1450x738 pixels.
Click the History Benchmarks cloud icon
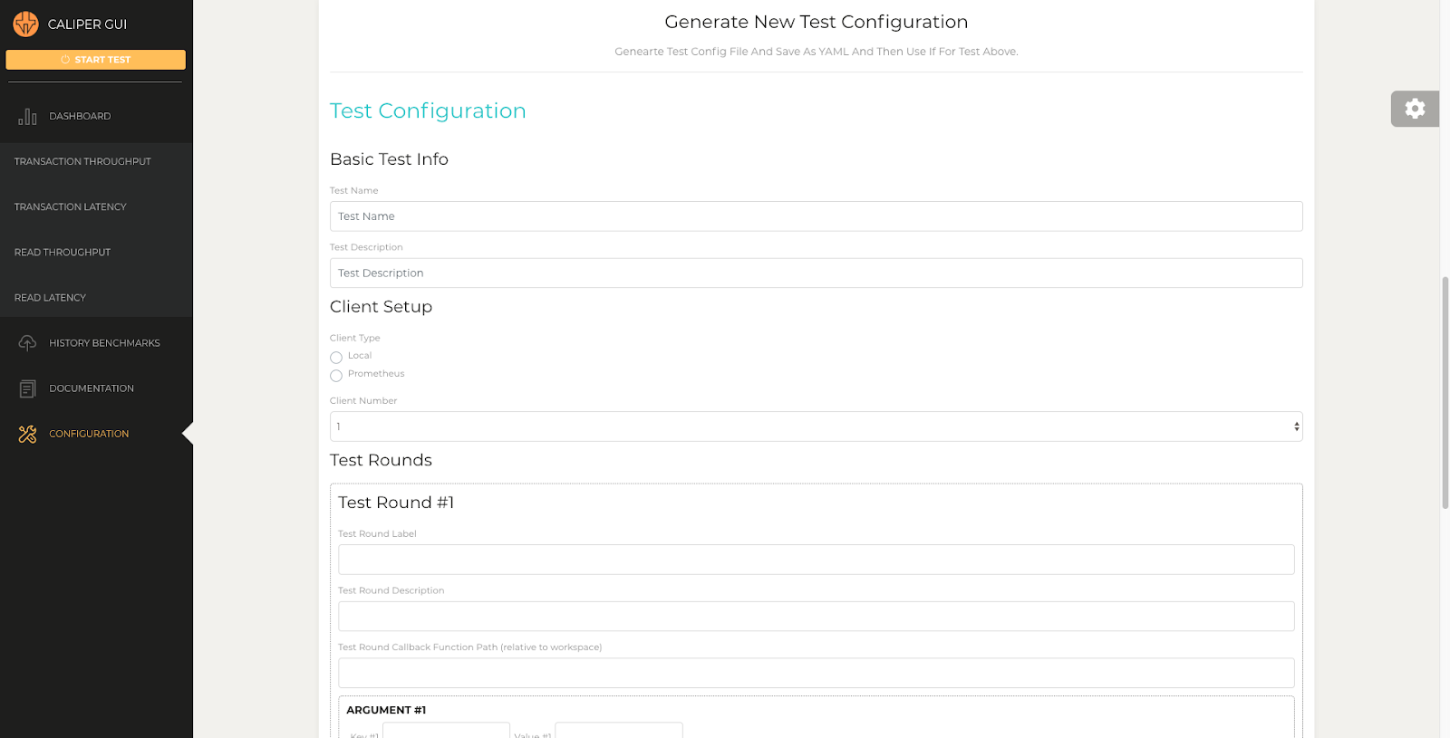coord(27,342)
